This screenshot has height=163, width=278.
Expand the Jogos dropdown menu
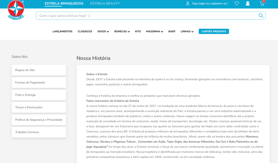click(103, 31)
